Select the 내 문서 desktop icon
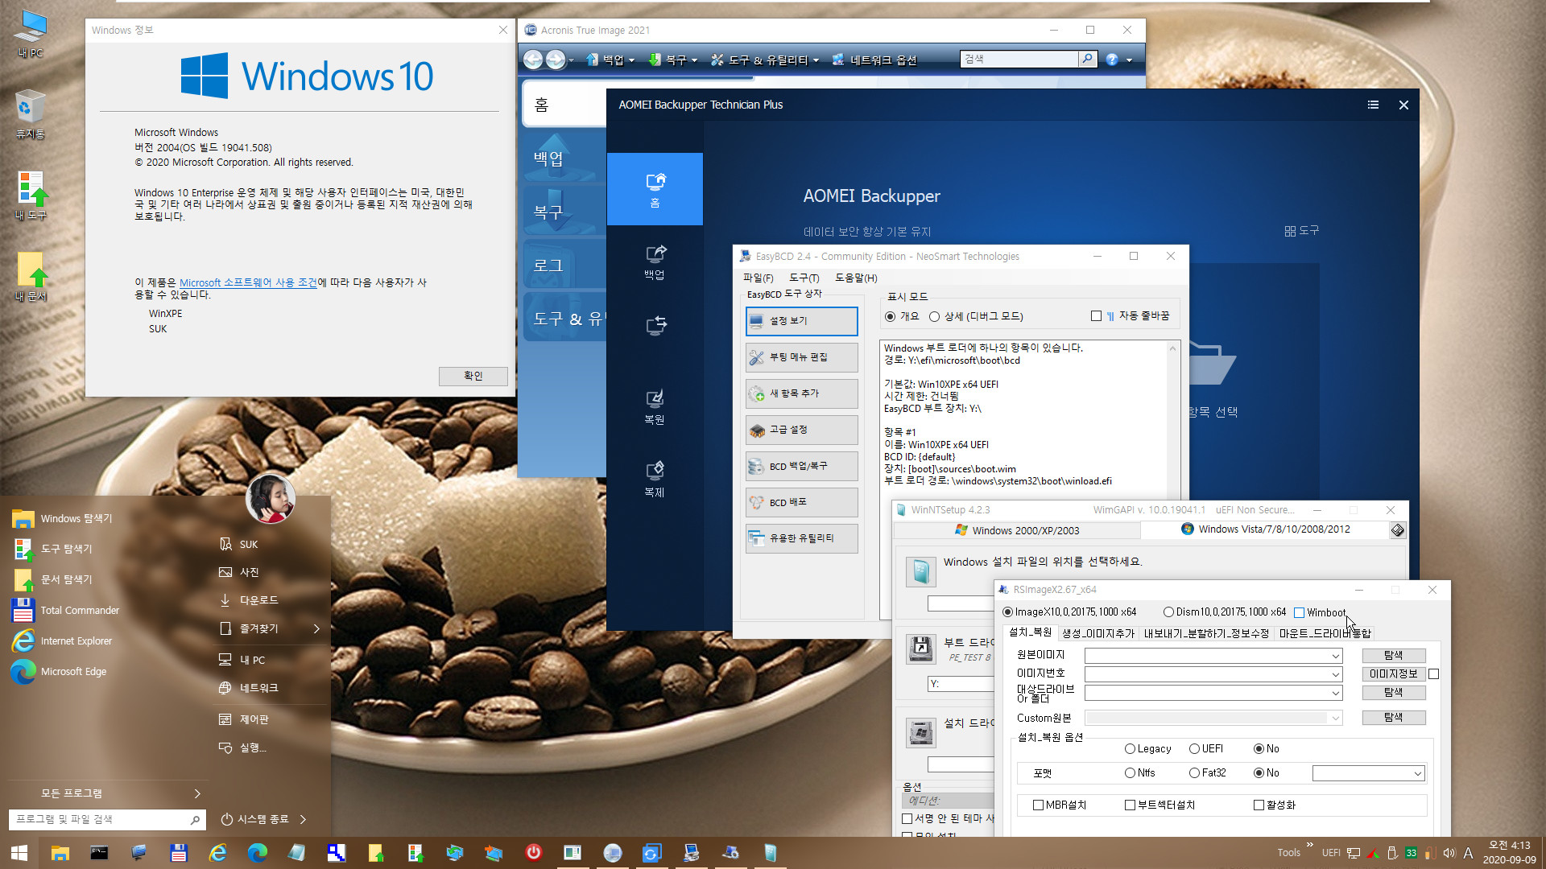The height and width of the screenshot is (869, 1546). [31, 277]
